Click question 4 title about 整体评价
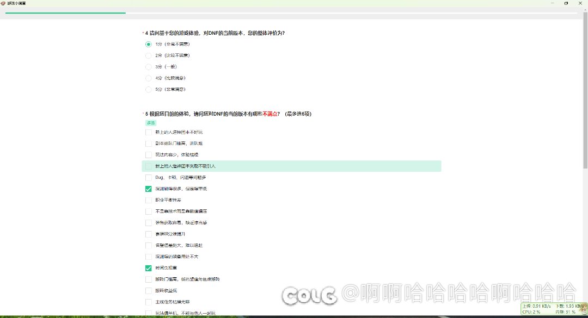The height and width of the screenshot is (318, 588). (215, 33)
